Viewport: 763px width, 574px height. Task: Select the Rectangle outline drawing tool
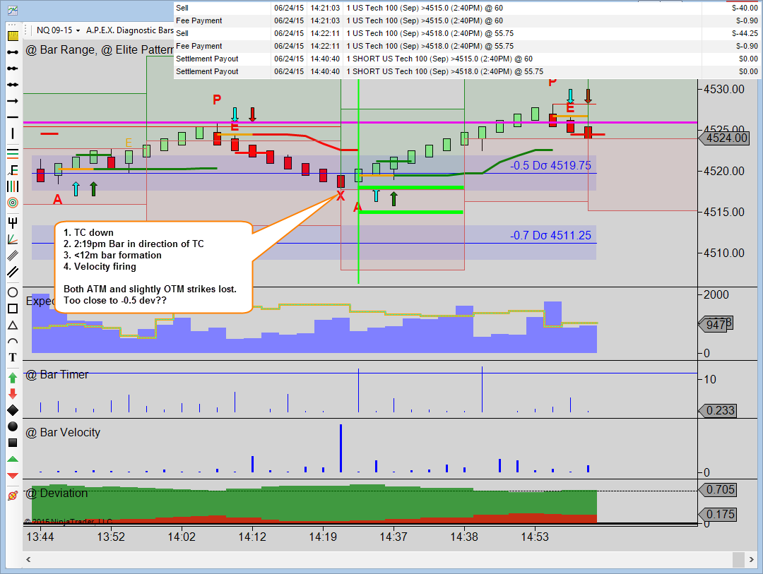tap(13, 309)
